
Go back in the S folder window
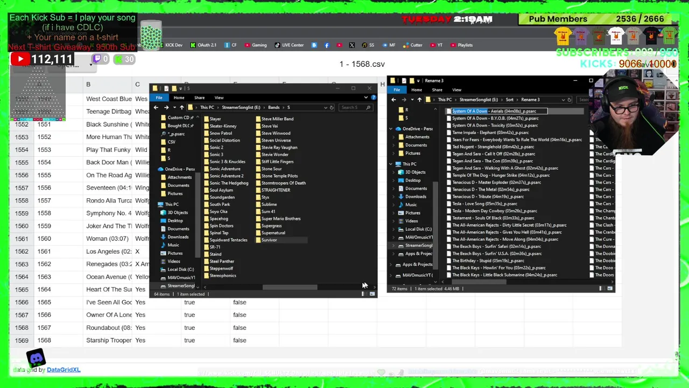coord(156,107)
